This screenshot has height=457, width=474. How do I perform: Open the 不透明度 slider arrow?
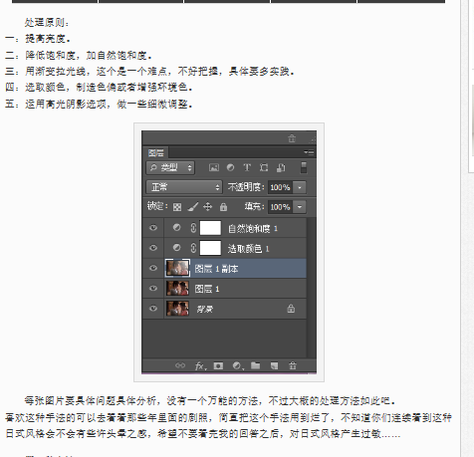tap(300, 187)
